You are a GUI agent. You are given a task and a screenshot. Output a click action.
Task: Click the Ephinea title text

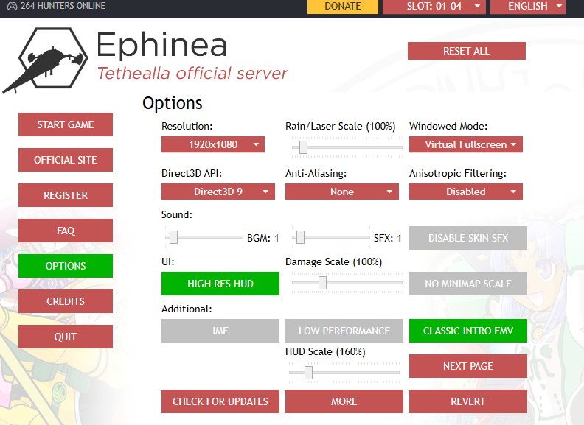tap(162, 45)
